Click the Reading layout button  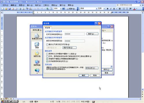pyautogui.click(x=71, y=9)
